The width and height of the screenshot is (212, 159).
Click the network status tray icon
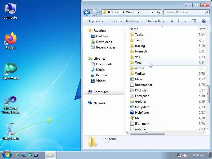point(179,155)
